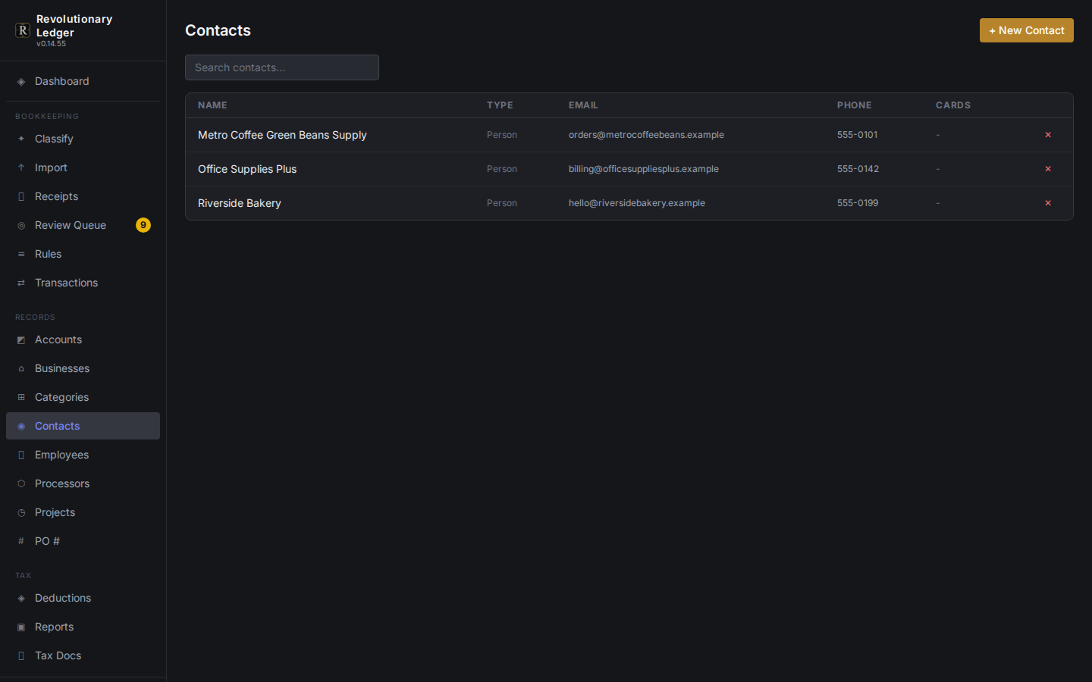The width and height of the screenshot is (1092, 682).
Task: Click email billing@officesuppliesplus.example
Action: pyautogui.click(x=644, y=169)
